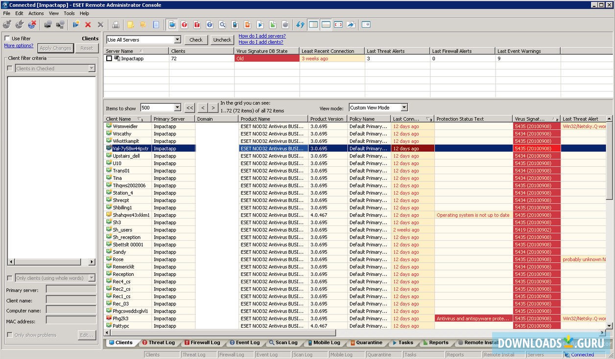Check the Impactapp server checkbox
Image resolution: width=615 pixels, height=359 pixels.
(x=109, y=58)
